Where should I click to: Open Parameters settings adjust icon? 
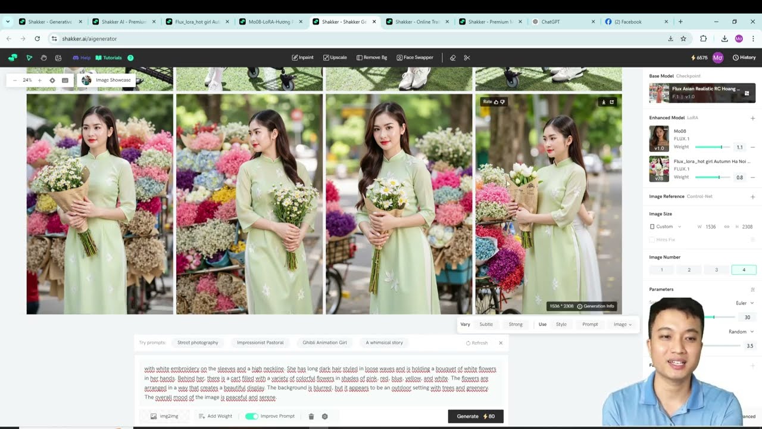pyautogui.click(x=752, y=290)
